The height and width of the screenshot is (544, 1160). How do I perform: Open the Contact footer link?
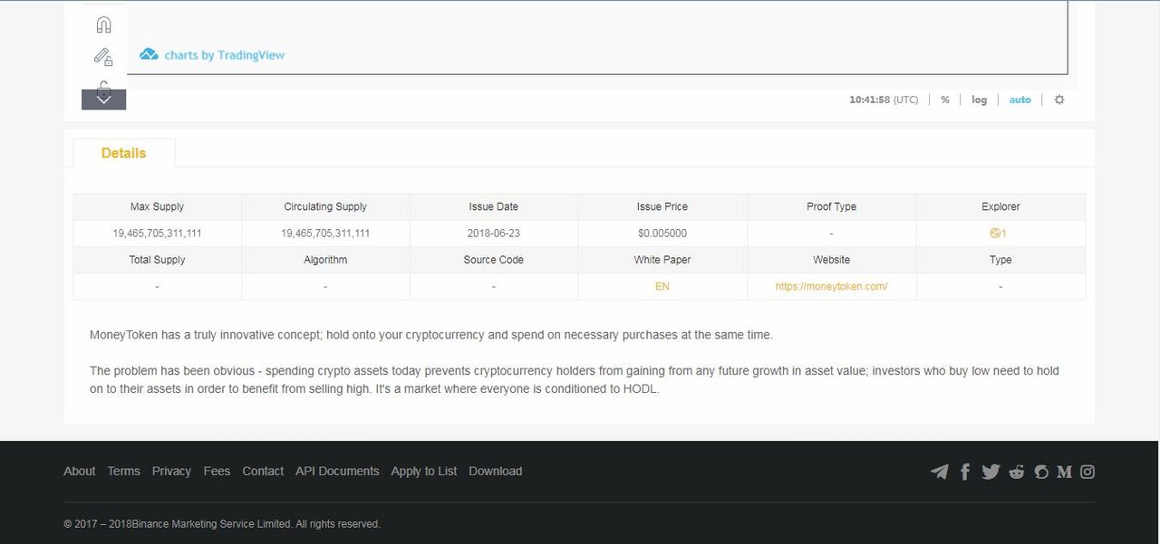tap(263, 471)
